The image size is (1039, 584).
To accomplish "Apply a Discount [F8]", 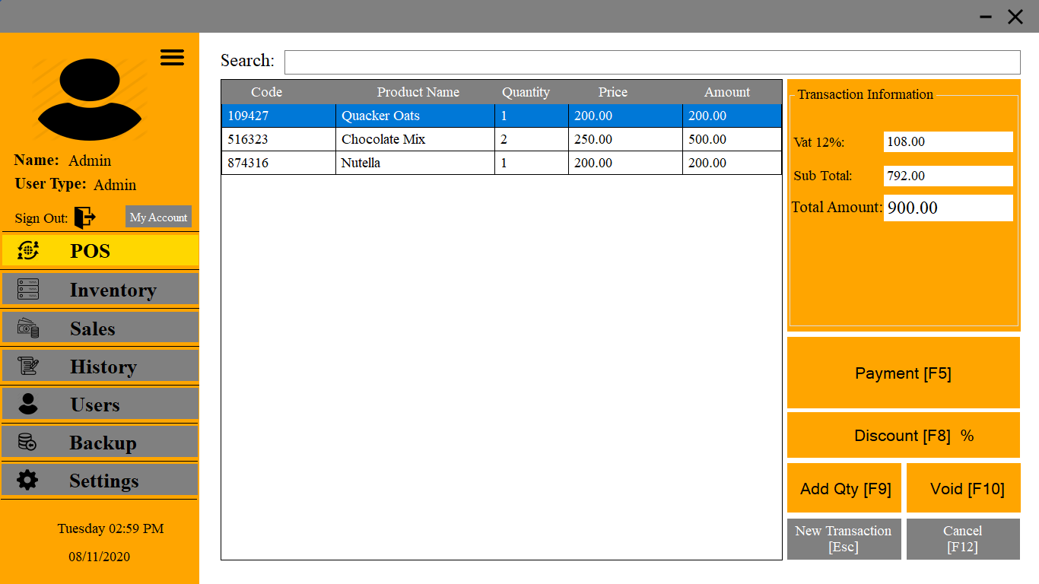I will pyautogui.click(x=903, y=435).
